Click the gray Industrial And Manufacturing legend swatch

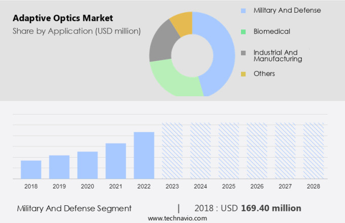[x=244, y=53]
